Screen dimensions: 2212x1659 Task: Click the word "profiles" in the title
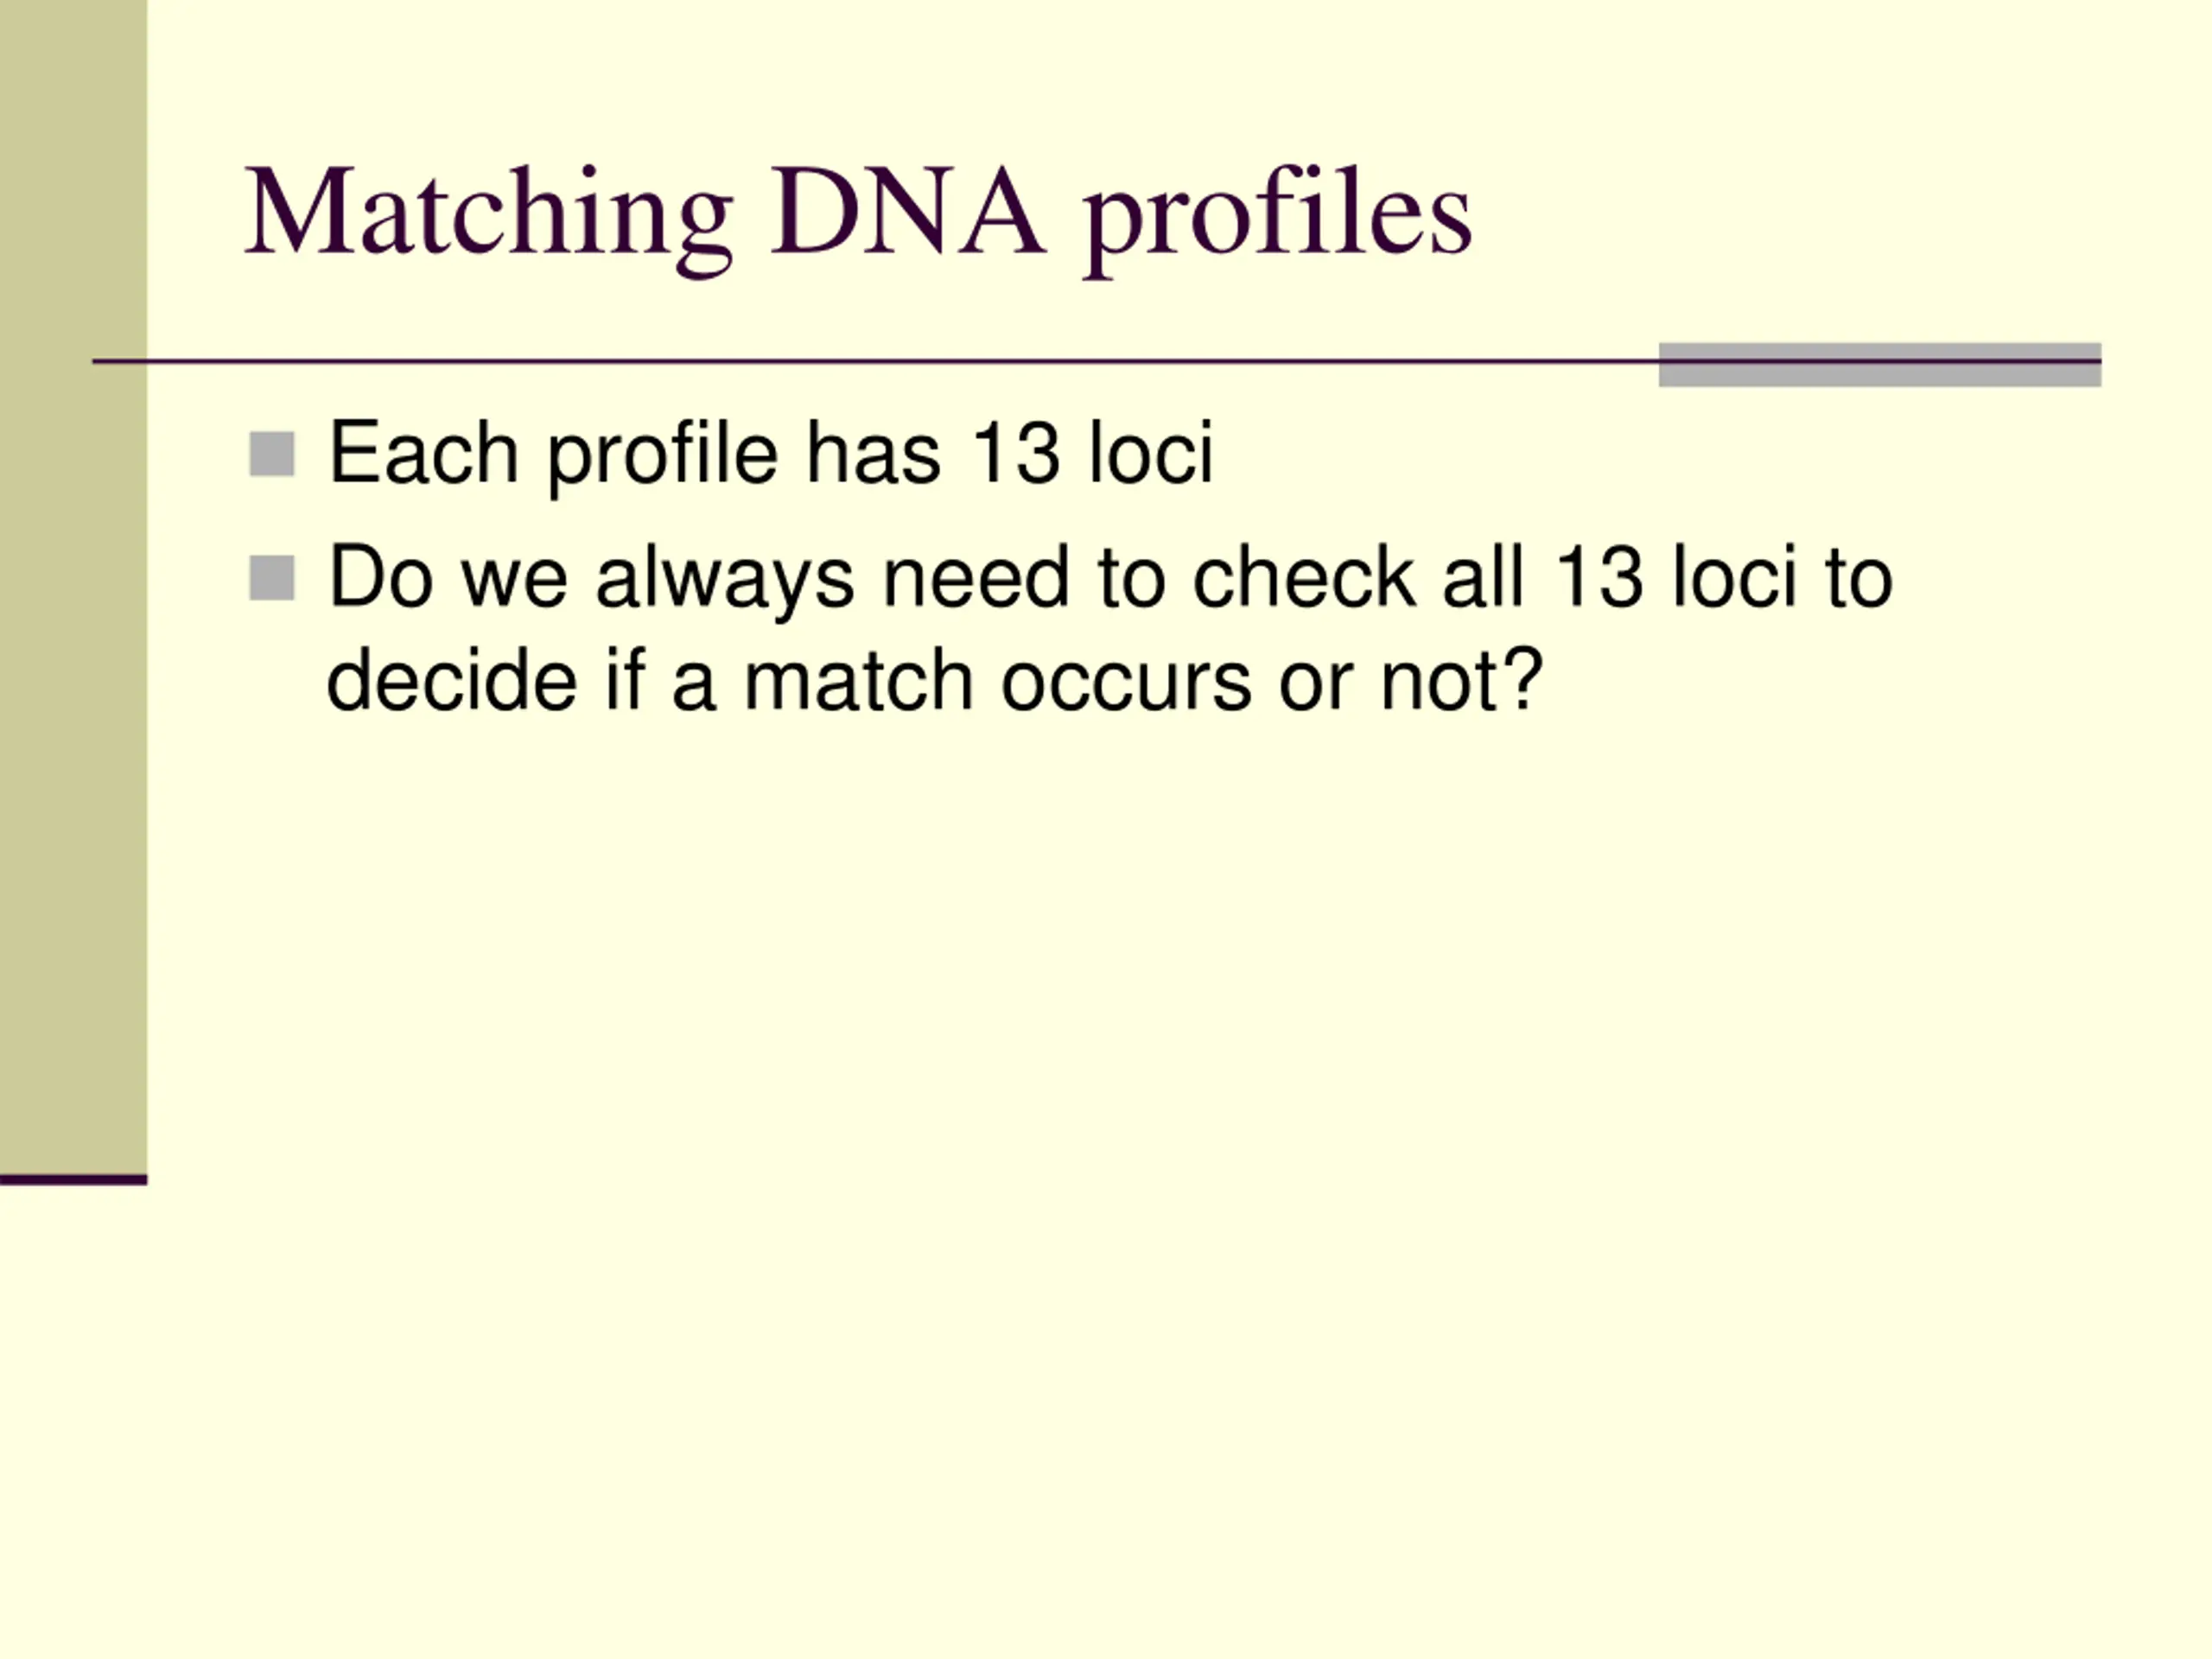(1278, 218)
